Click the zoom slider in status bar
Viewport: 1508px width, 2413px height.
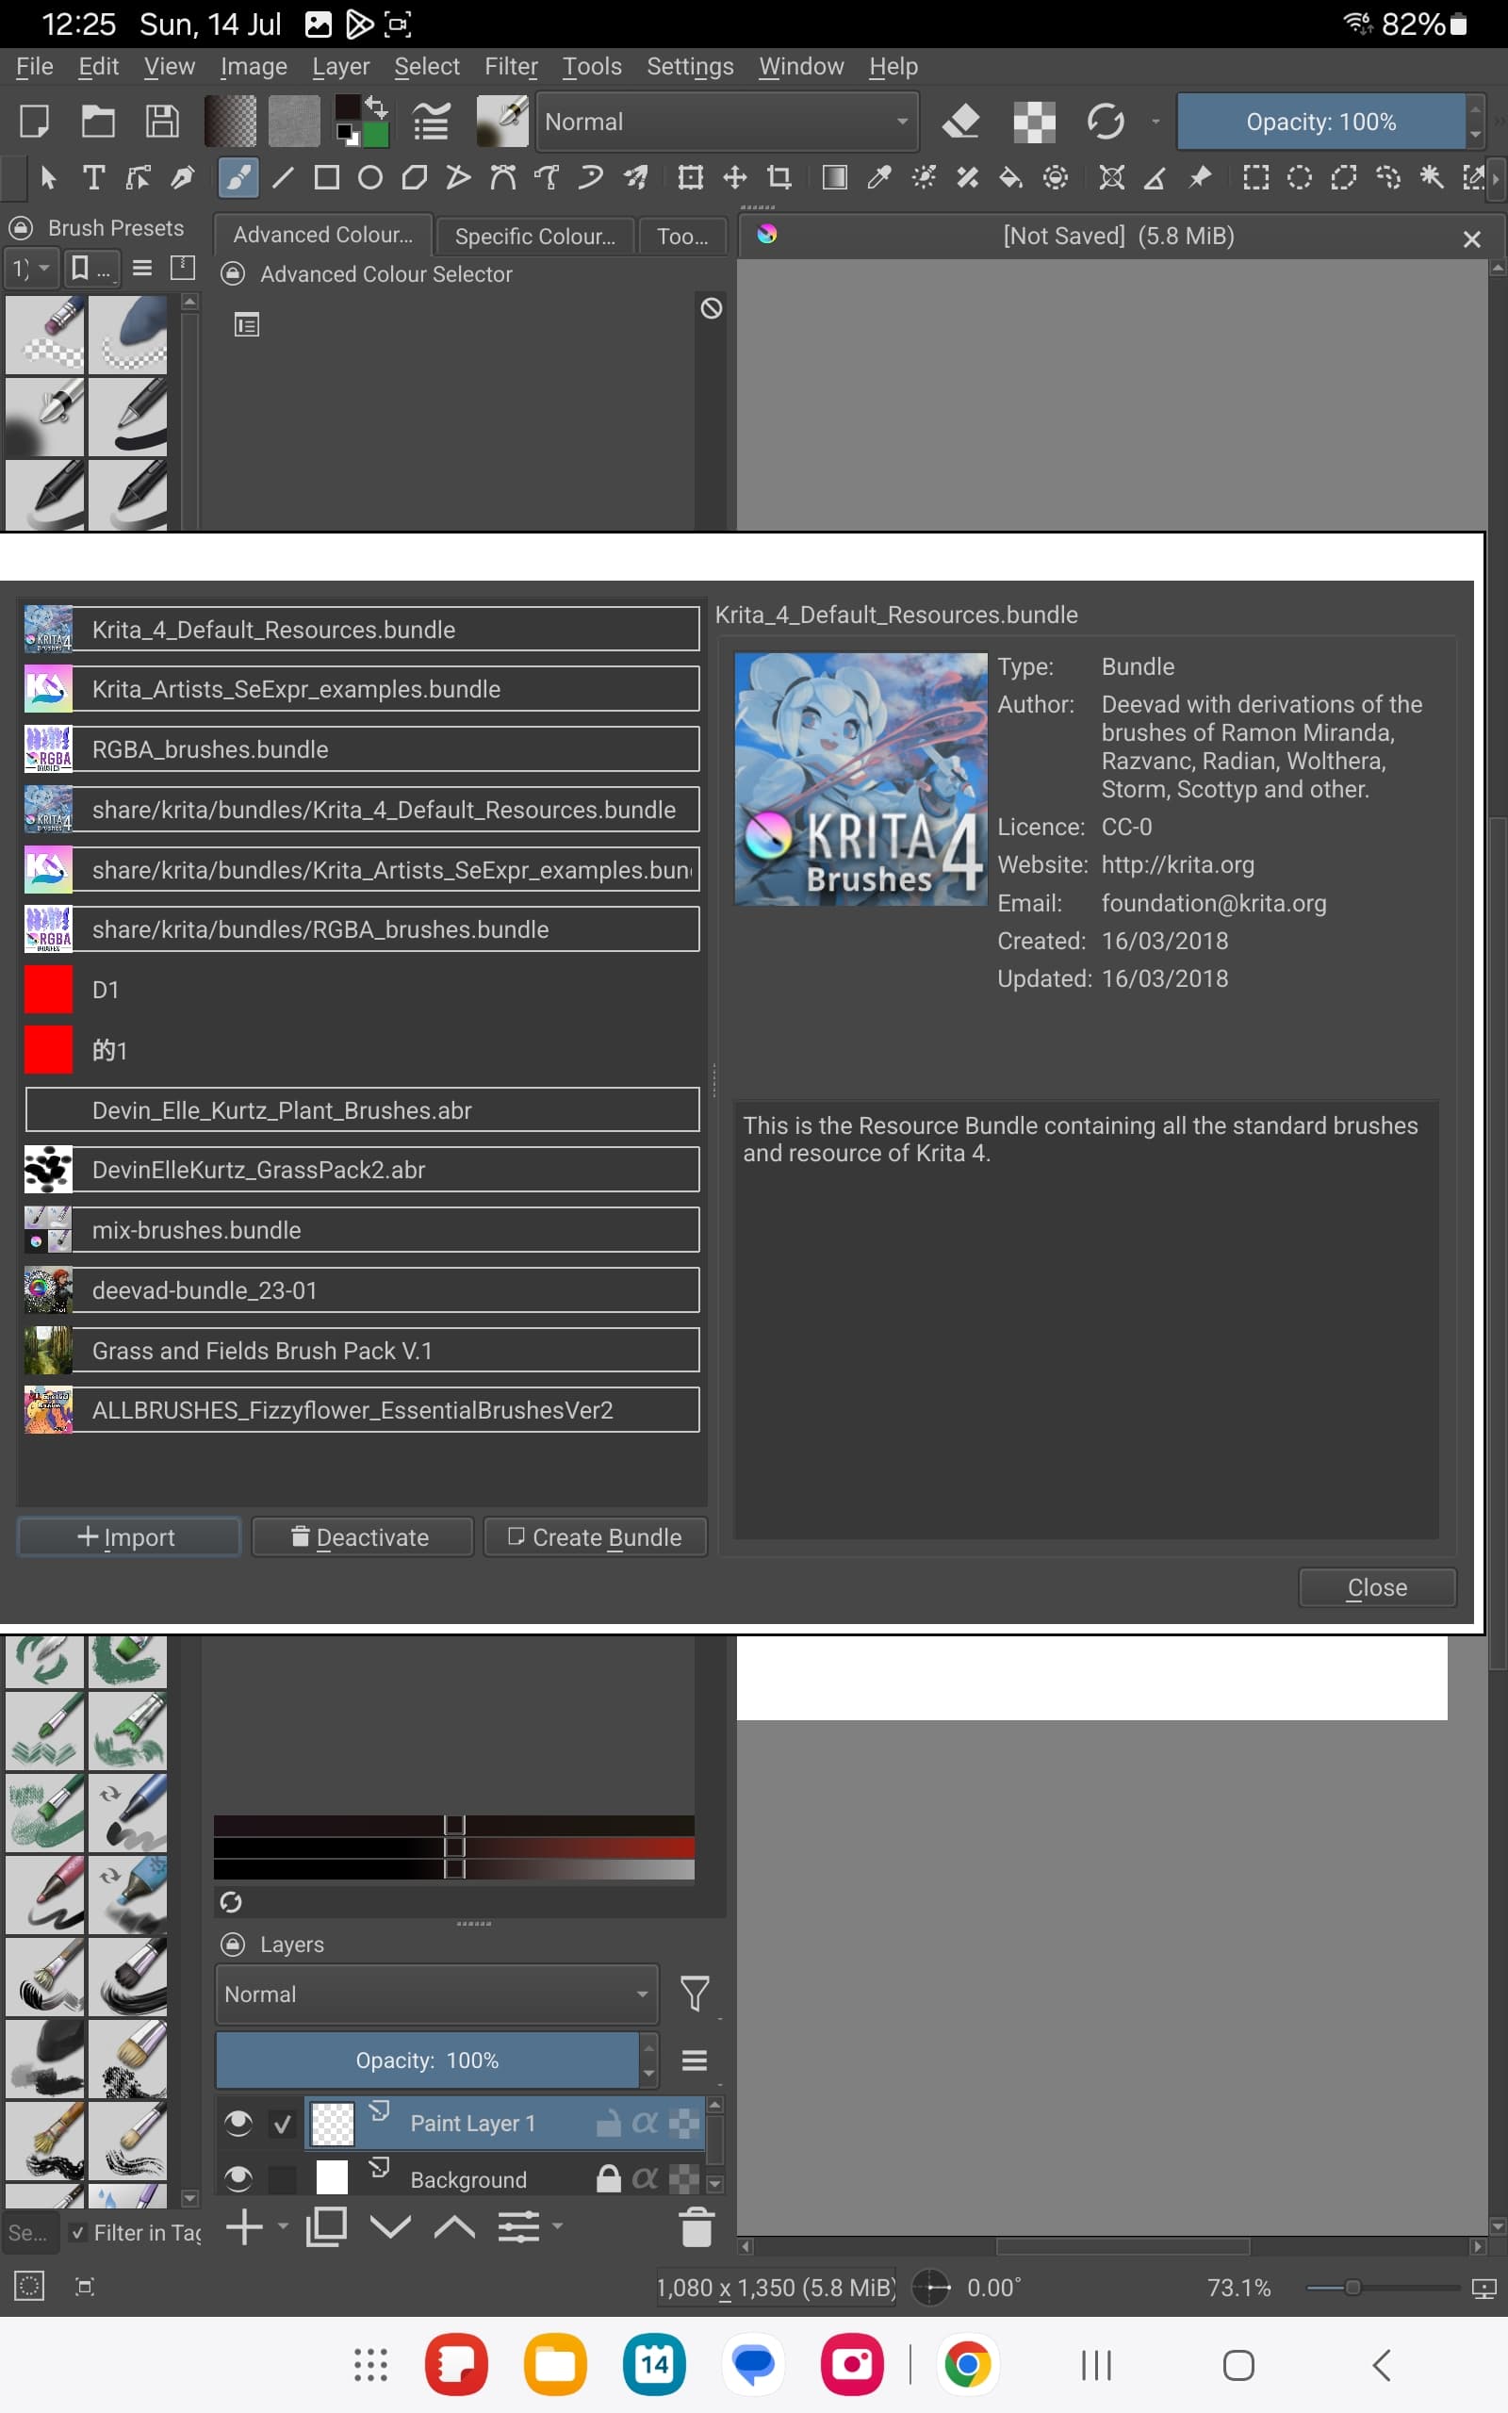click(x=1384, y=2288)
